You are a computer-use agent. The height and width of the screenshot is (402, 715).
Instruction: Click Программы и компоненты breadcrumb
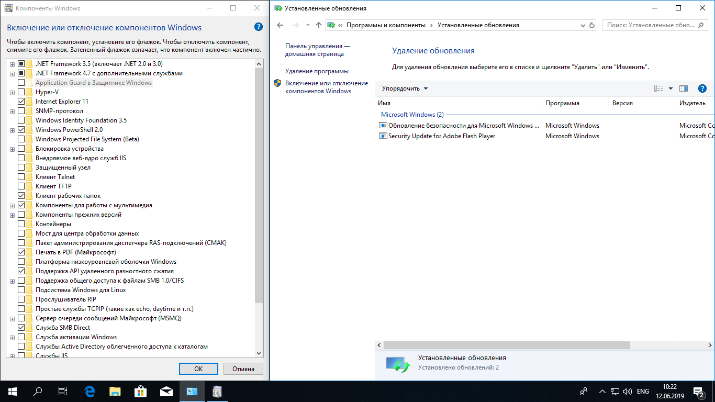tap(385, 25)
